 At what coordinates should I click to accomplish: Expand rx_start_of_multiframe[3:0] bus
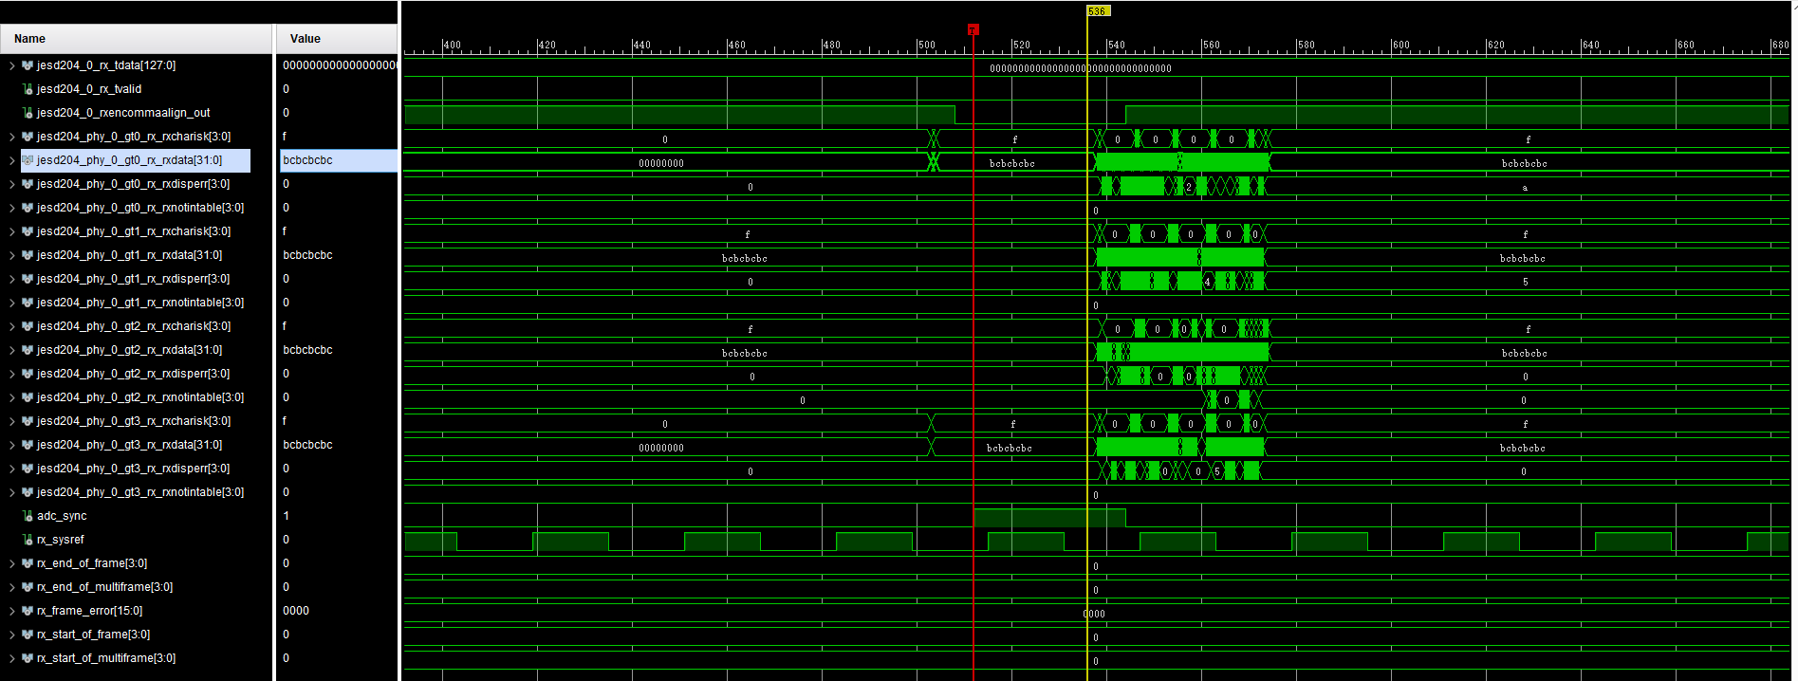click(11, 658)
